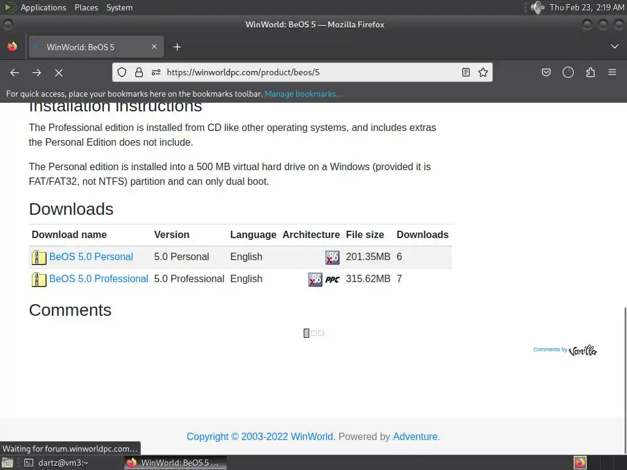Open the Manage bookmarks link
627x470 pixels.
point(304,94)
